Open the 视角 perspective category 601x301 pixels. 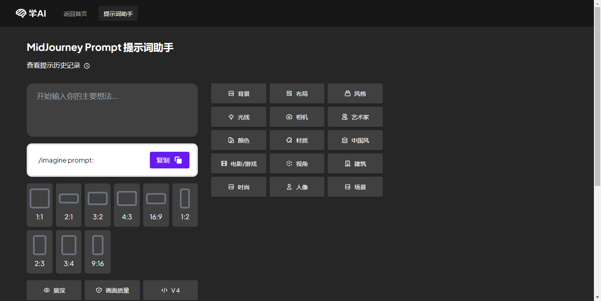pyautogui.click(x=297, y=163)
